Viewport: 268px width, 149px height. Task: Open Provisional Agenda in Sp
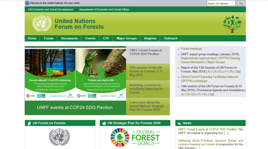[x=211, y=94]
